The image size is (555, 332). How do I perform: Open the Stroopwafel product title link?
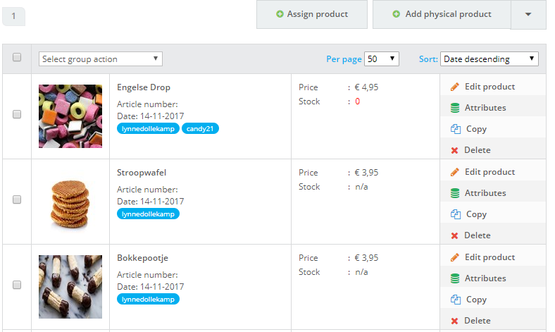[142, 172]
